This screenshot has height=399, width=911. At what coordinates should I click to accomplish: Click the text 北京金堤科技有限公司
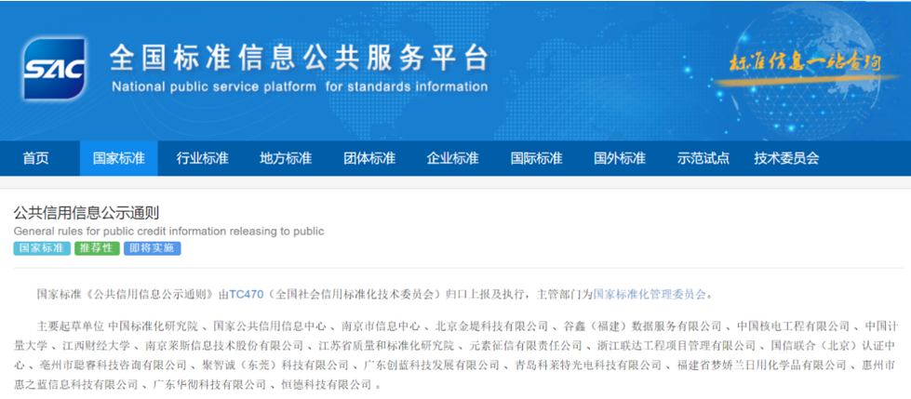click(492, 325)
